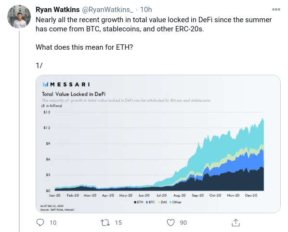Click the chart title Total Value Locked
This screenshot has height=232, width=288.
[x=74, y=94]
